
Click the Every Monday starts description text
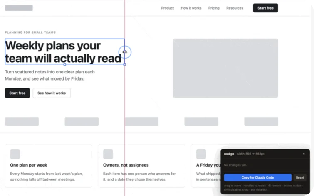click(47, 176)
